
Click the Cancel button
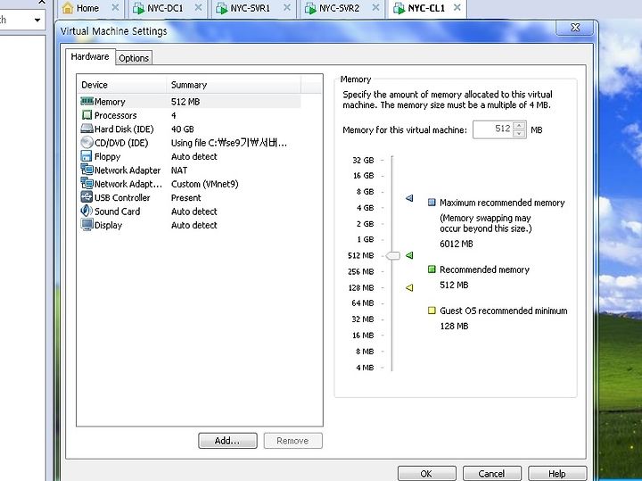point(491,473)
